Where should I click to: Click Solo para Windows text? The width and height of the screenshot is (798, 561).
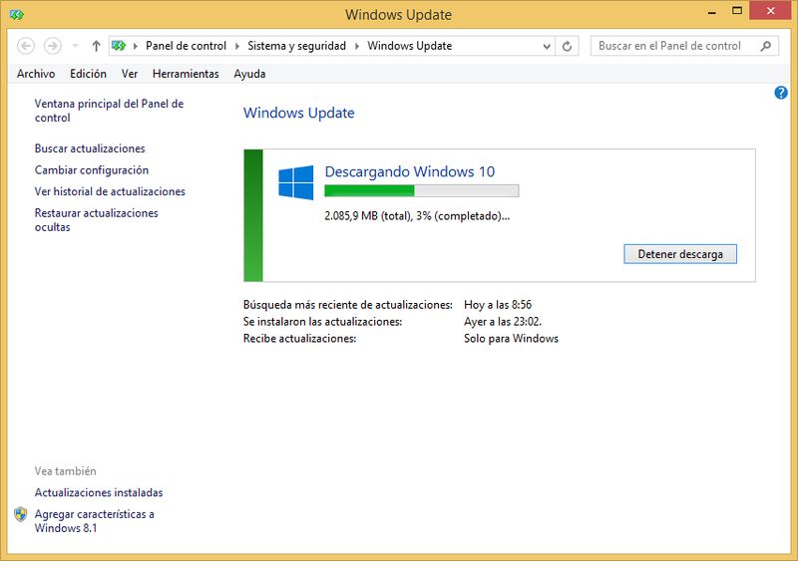[x=511, y=338]
